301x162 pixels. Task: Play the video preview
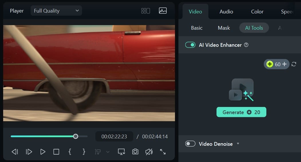pos(43,152)
